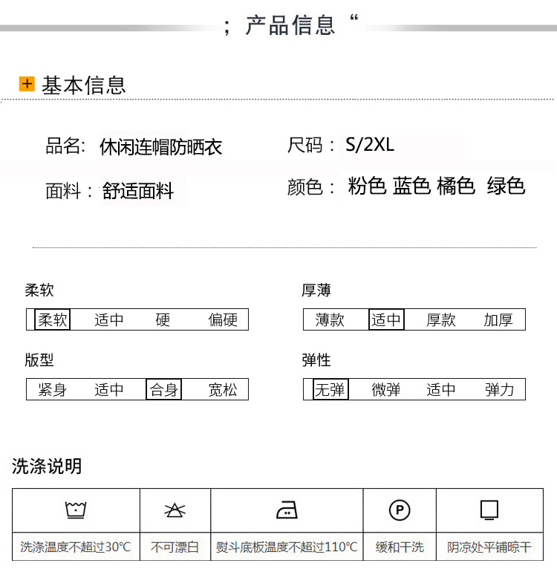Image resolution: width=557 pixels, height=569 pixels.
Task: Click the do-not-bleach triangle icon
Action: (175, 510)
